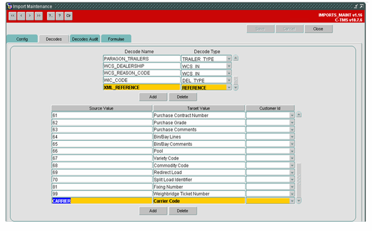372x231 pixels.
Task: Click CARRIER source value field
Action: 102,201
